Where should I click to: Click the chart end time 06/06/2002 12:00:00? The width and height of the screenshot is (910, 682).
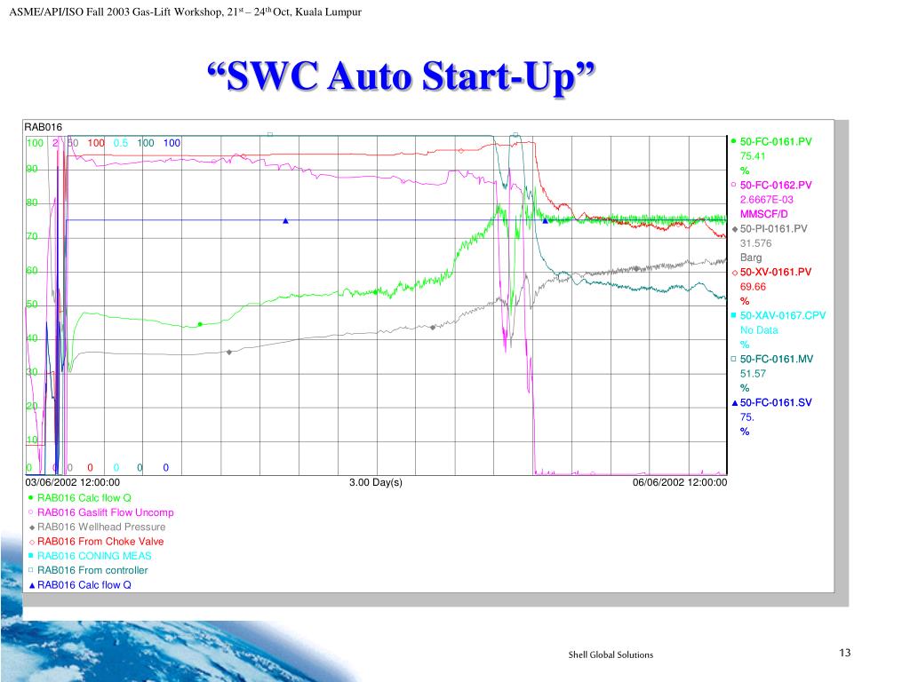pyautogui.click(x=680, y=482)
